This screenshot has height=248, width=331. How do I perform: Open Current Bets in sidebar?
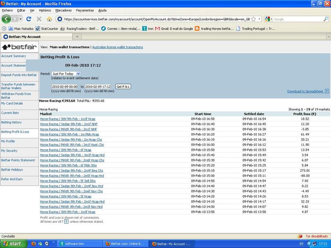click(10, 112)
